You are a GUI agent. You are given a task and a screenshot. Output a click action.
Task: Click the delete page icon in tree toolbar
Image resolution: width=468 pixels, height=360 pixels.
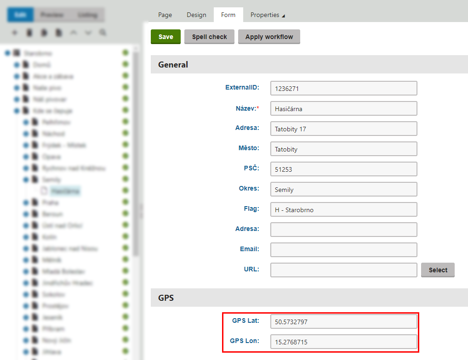[29, 33]
